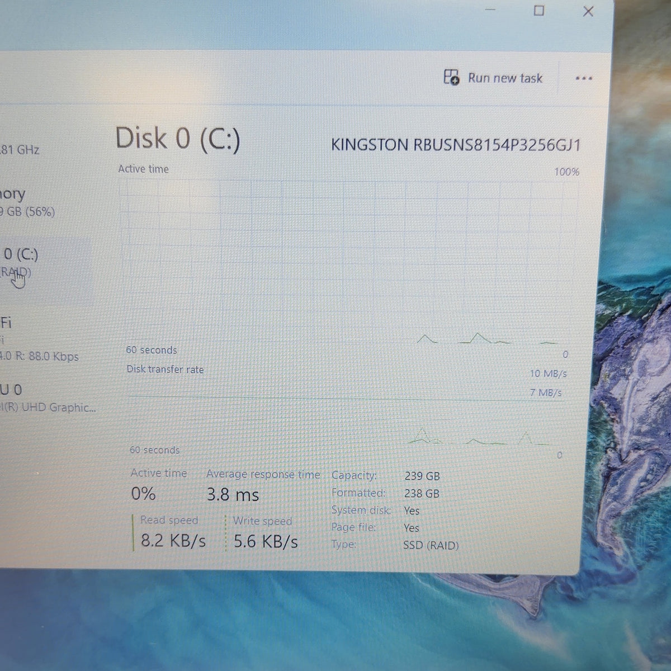
Task: Click the 5.6 KB/s write speed value
Action: tap(266, 541)
